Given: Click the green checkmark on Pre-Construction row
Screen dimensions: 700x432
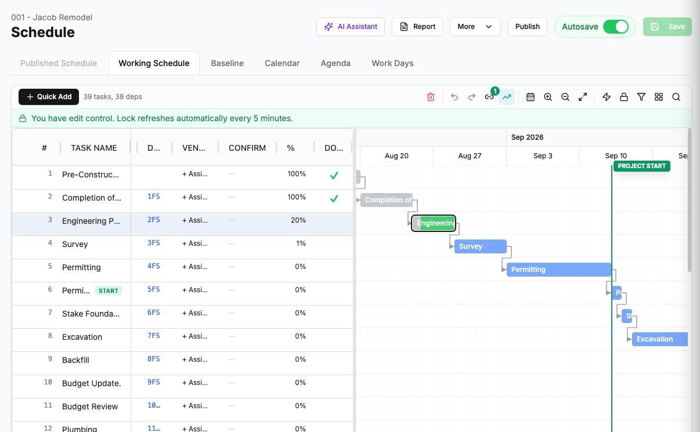Looking at the screenshot, I should (334, 175).
